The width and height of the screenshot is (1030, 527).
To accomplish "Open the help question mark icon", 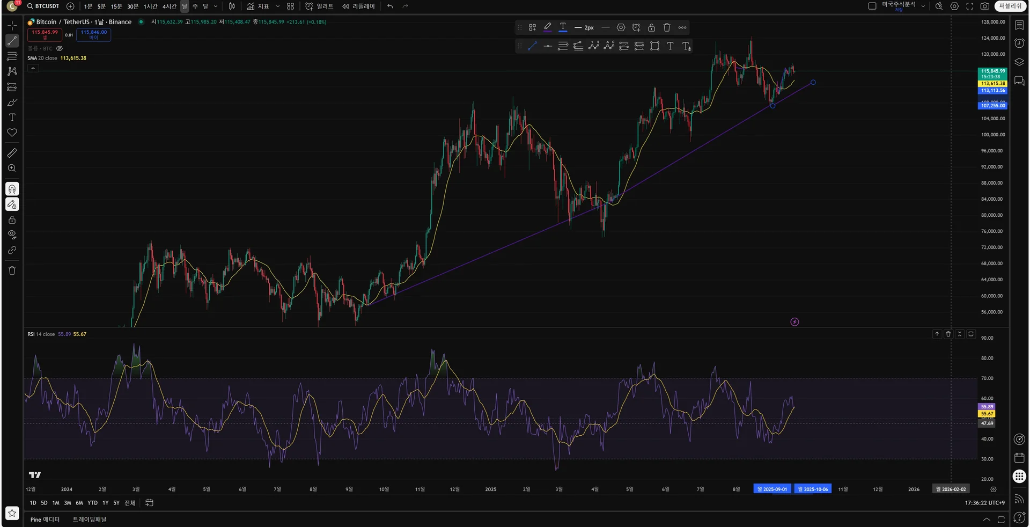I will (x=1019, y=518).
